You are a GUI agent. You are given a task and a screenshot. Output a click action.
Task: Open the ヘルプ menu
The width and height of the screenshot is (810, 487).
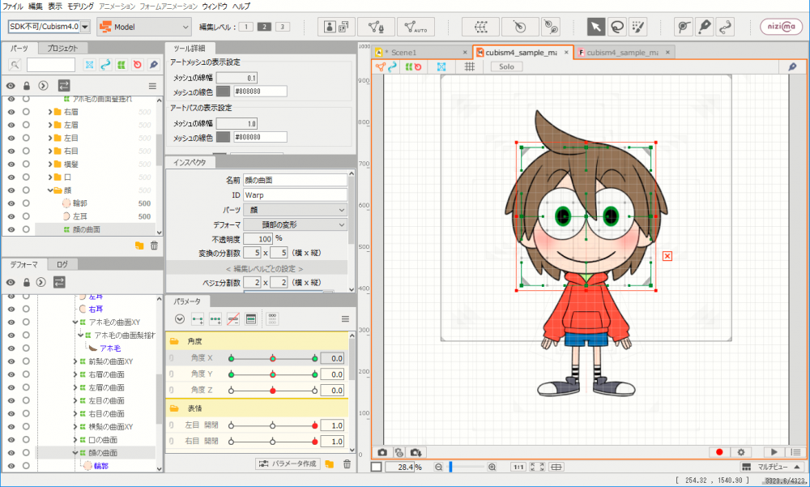241,6
